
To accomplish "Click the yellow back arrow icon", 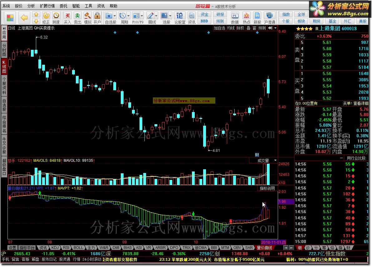I will coord(24,17).
